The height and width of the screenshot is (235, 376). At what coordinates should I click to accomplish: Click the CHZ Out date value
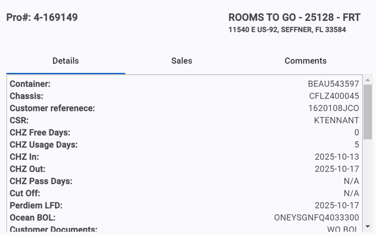[x=336, y=169]
